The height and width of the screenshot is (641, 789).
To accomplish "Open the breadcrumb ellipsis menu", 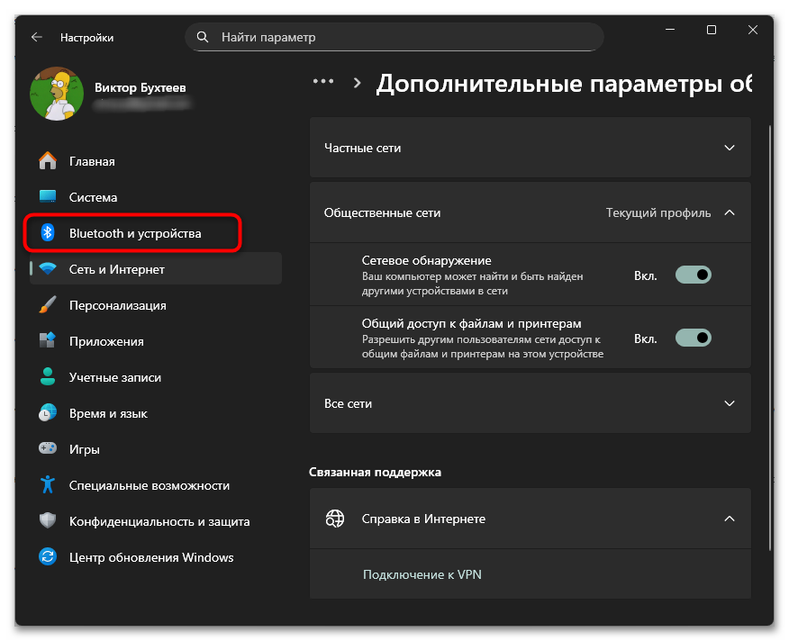I will pyautogui.click(x=322, y=80).
